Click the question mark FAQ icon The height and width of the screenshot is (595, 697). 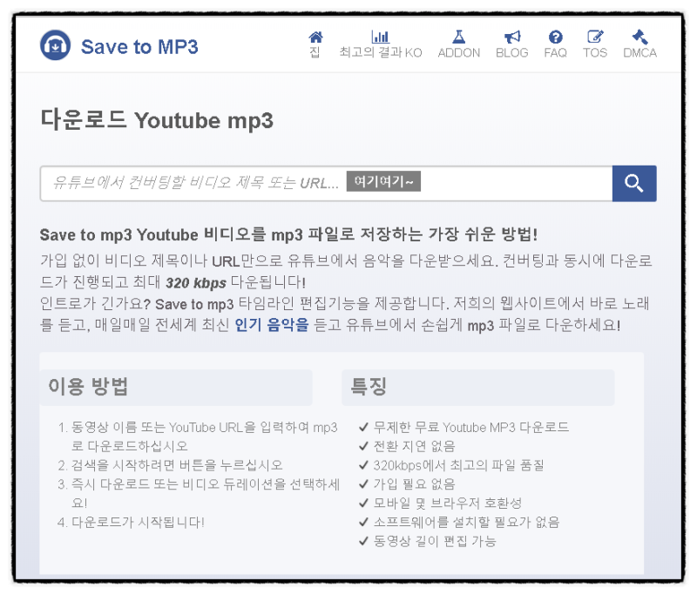[555, 37]
